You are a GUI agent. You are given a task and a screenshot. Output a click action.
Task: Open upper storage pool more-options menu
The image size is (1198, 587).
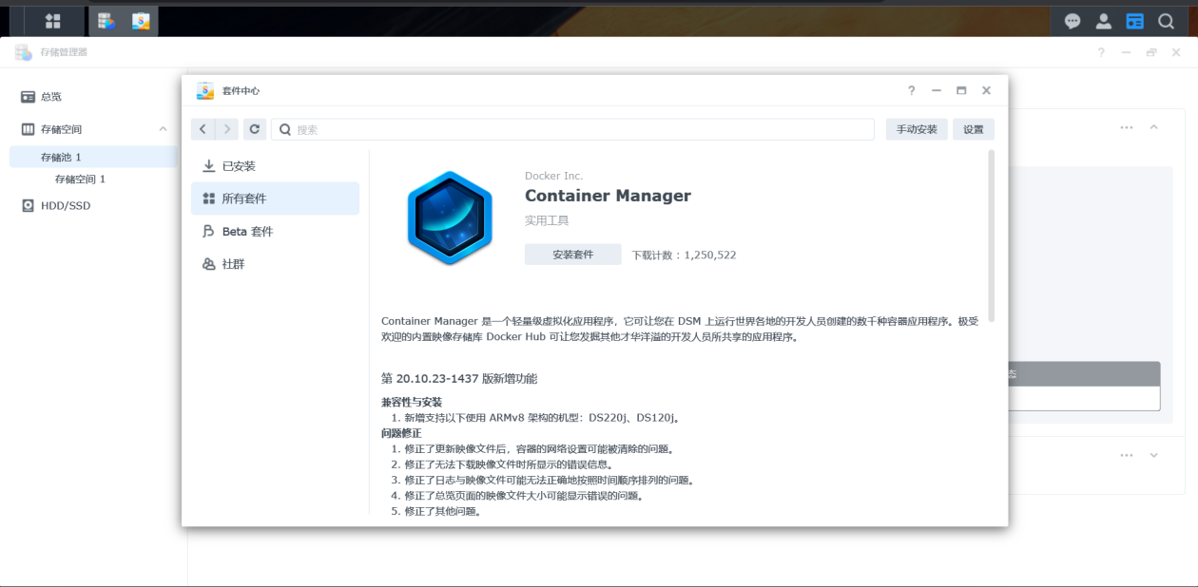[x=1127, y=127]
